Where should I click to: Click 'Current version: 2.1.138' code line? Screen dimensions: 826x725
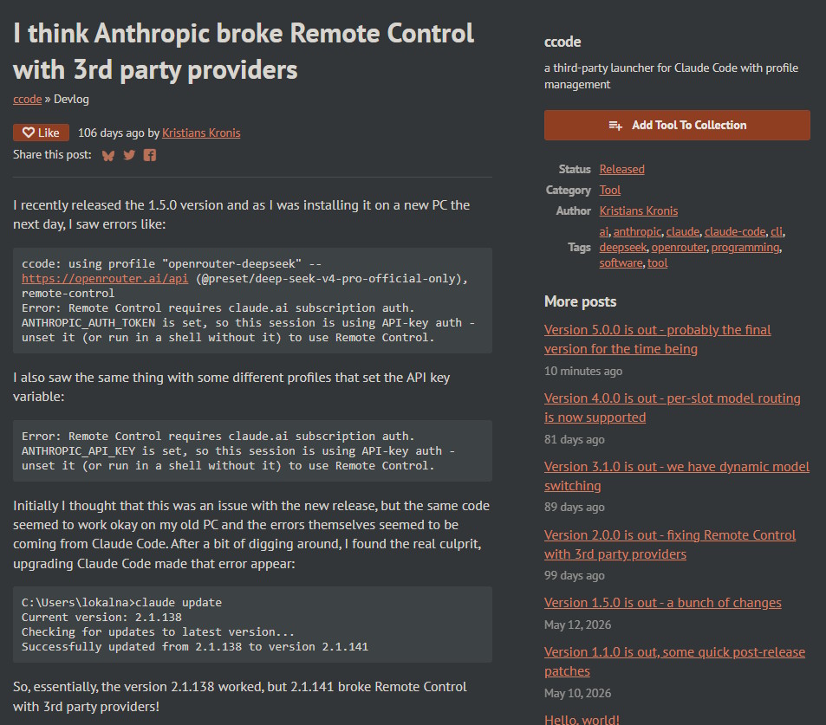click(x=101, y=617)
